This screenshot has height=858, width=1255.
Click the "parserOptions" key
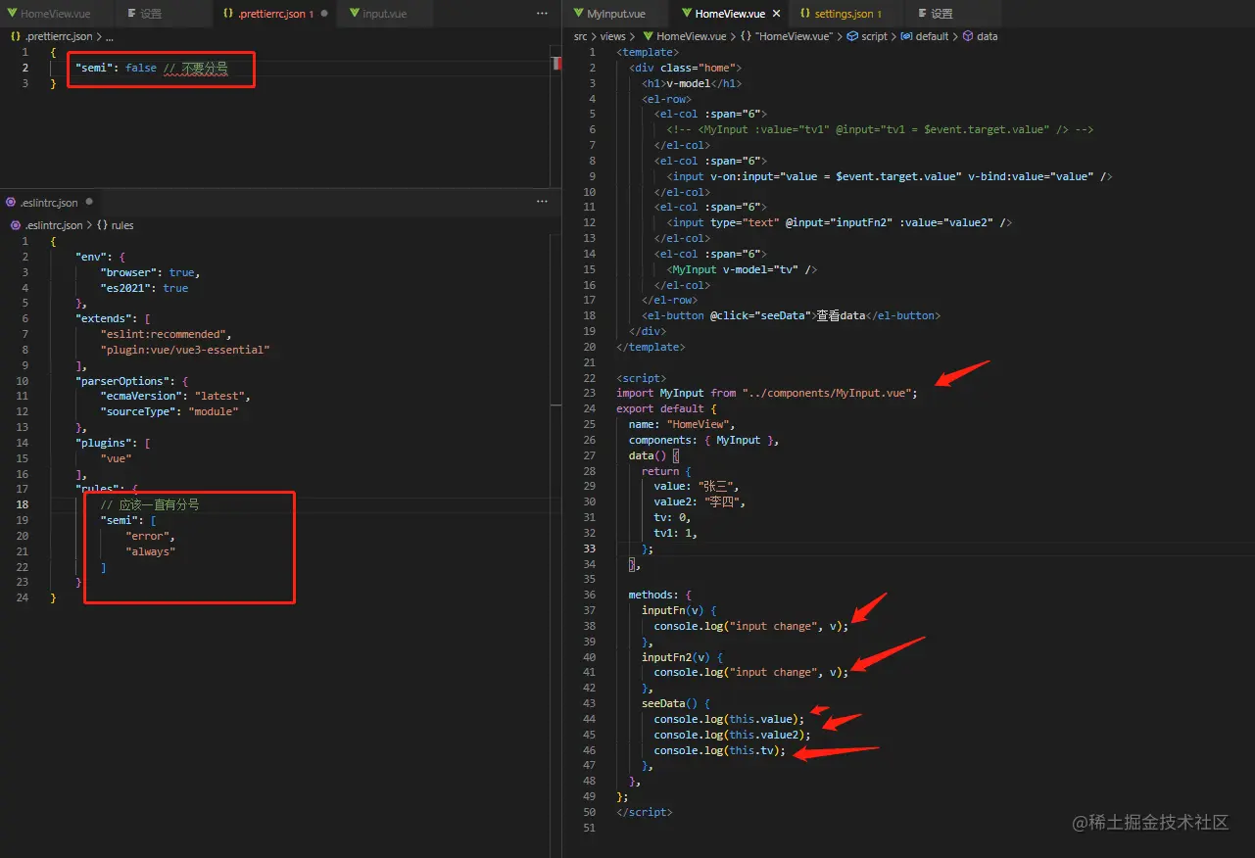121,380
